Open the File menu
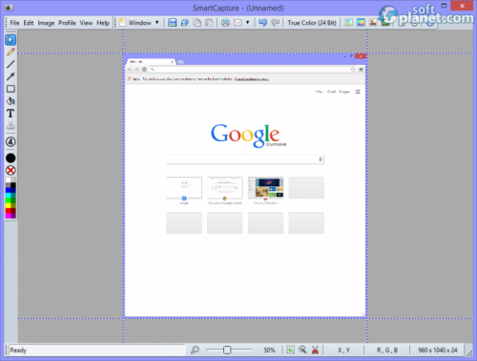Screen dimensions: 477x361 coord(14,23)
